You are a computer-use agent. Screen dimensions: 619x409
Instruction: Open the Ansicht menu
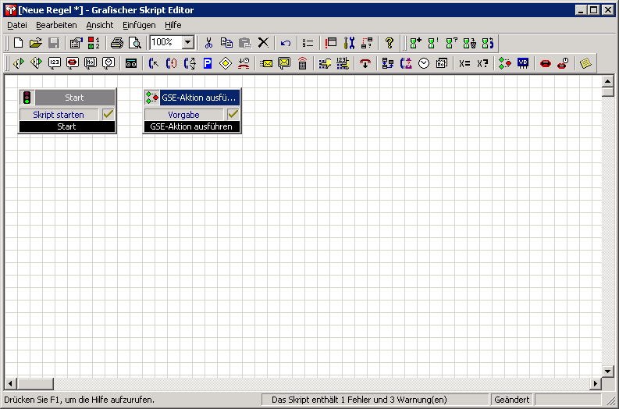pyautogui.click(x=100, y=25)
